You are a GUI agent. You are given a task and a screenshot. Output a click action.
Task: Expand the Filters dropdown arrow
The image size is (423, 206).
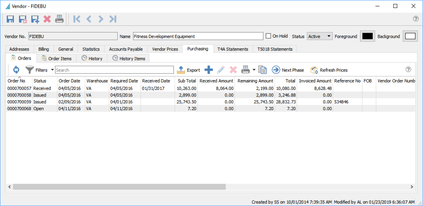coord(52,70)
